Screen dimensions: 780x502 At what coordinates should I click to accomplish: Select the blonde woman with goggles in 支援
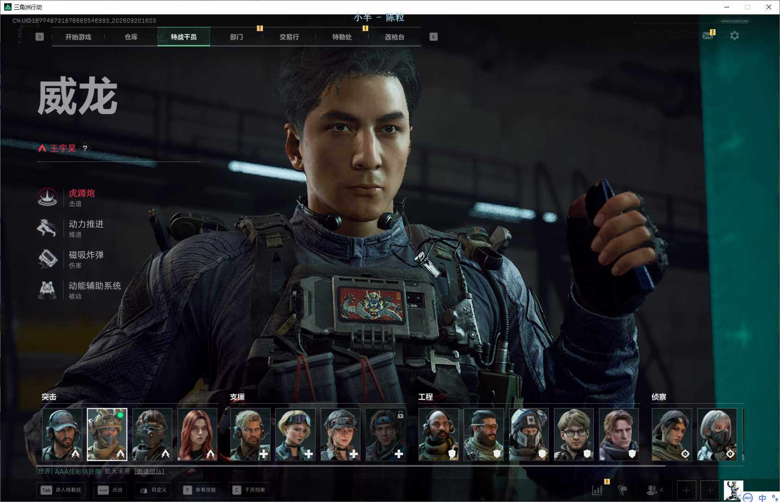(295, 435)
